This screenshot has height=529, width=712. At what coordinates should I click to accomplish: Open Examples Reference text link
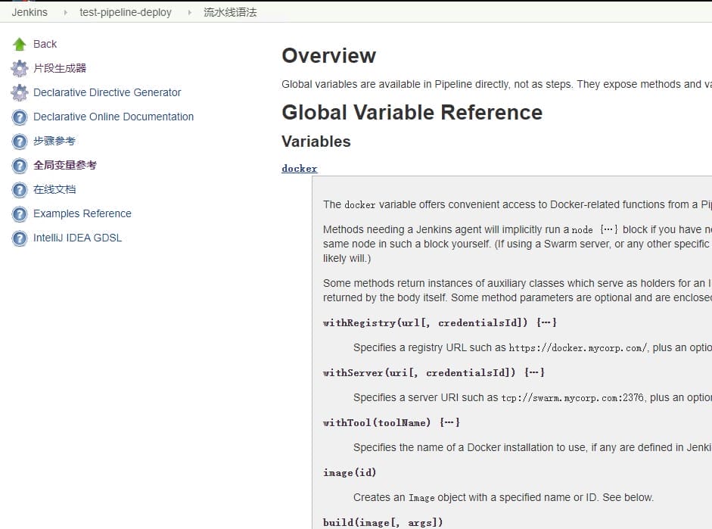coord(82,213)
